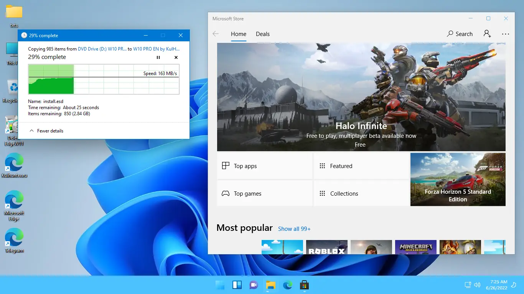Screen dimensions: 524x294
Task: Open the Top apps category
Action: click(265, 166)
